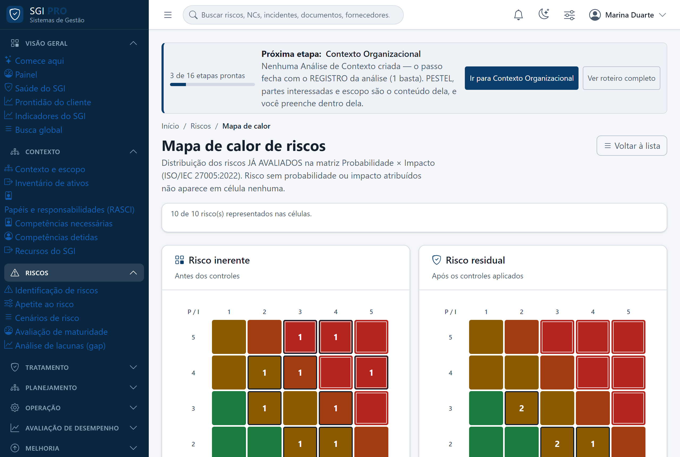The image size is (680, 457).
Task: Go to Riscos breadcrumb
Action: point(201,126)
